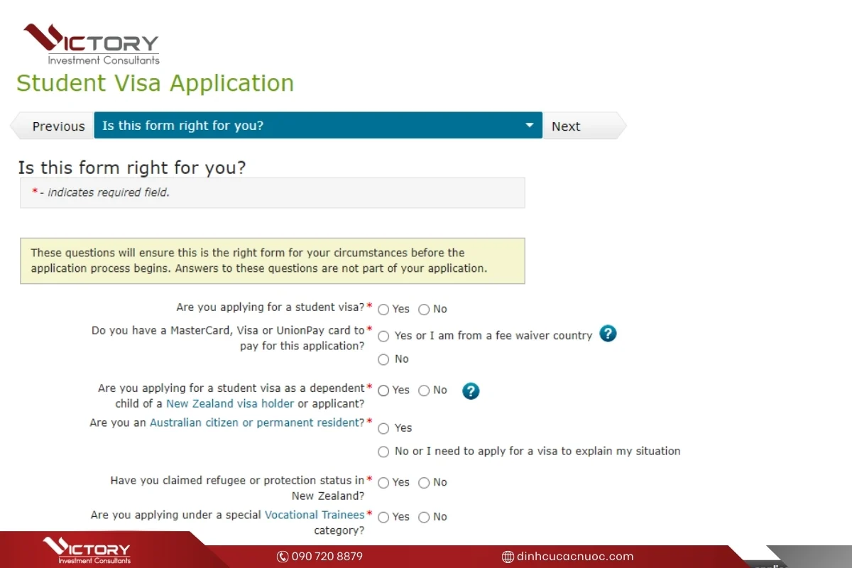Screen dimensions: 852x568
Task: Click help icon next to dependent child question
Action: tap(471, 390)
